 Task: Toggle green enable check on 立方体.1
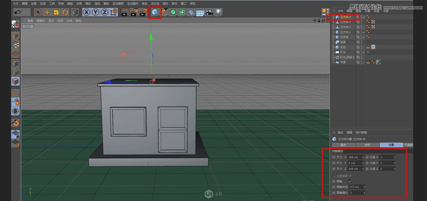pos(363,32)
